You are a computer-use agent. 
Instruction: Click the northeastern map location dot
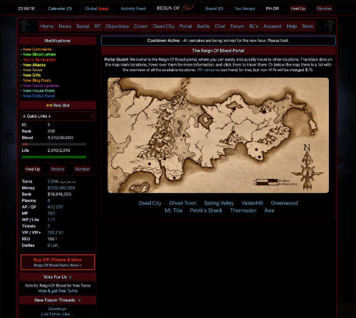[x=264, y=111]
